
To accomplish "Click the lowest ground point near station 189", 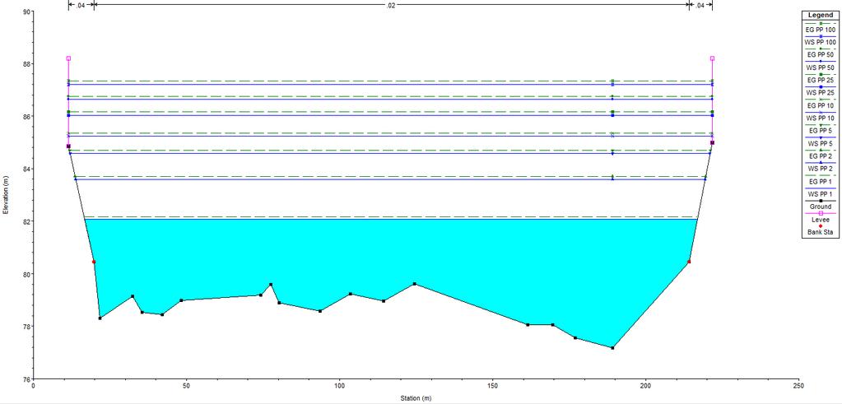I will point(612,348).
